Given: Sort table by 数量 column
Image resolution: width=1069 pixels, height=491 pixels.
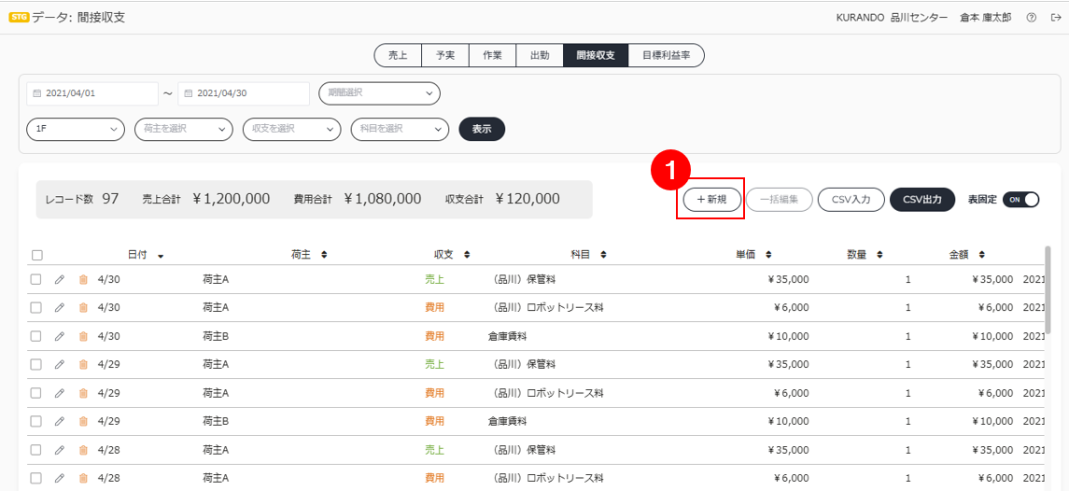Looking at the screenshot, I should 879,255.
